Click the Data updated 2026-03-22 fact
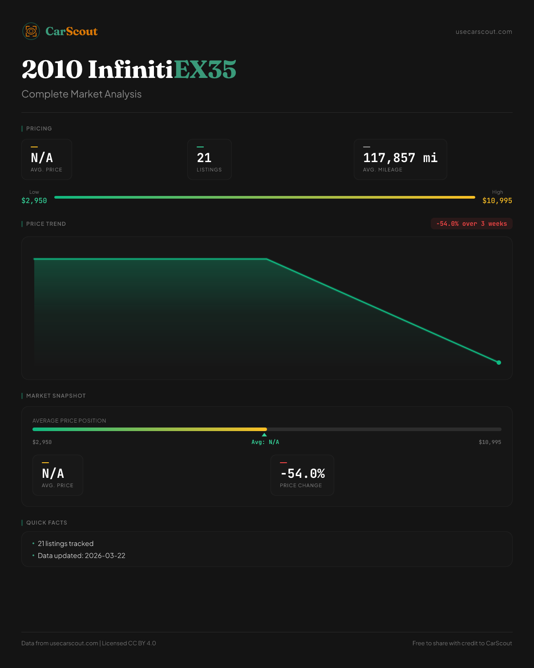The height and width of the screenshot is (668, 534). 81,556
